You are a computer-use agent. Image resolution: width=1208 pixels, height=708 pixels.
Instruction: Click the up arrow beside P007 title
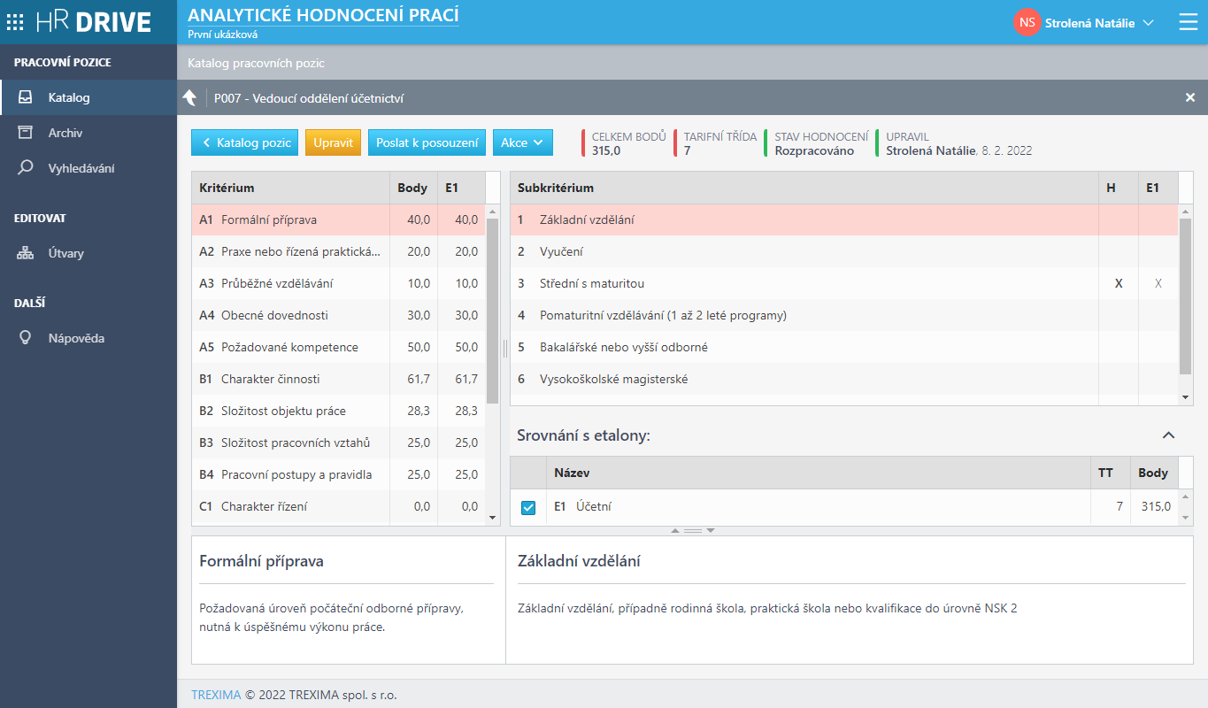point(189,98)
